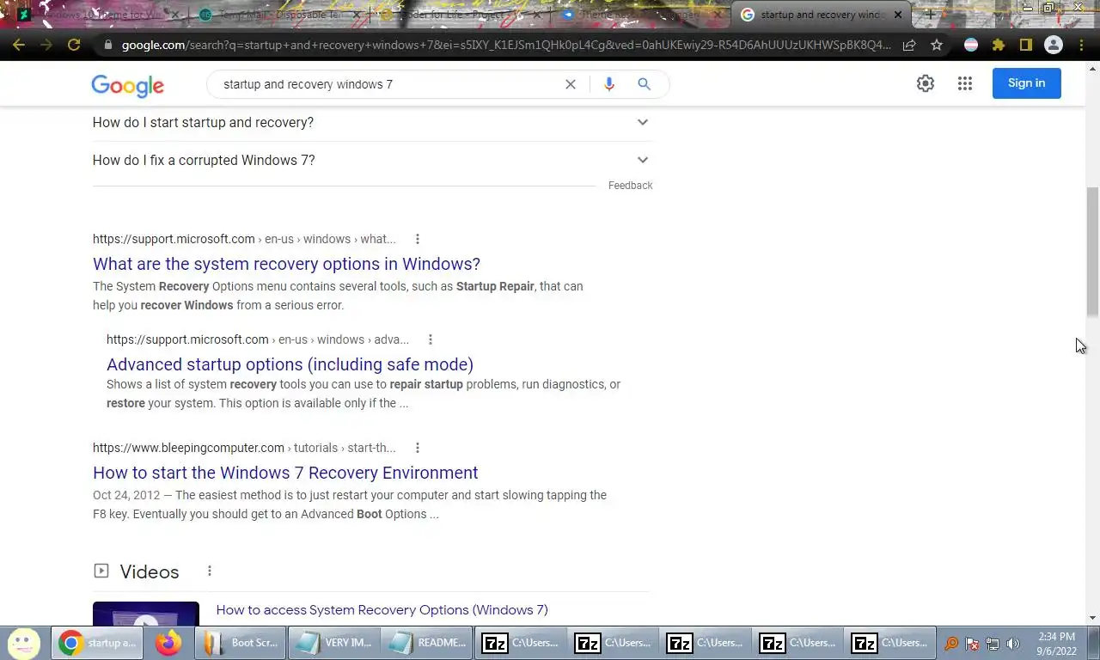Click the browser forward arrow
The width and height of the screenshot is (1100, 660).
point(46,45)
